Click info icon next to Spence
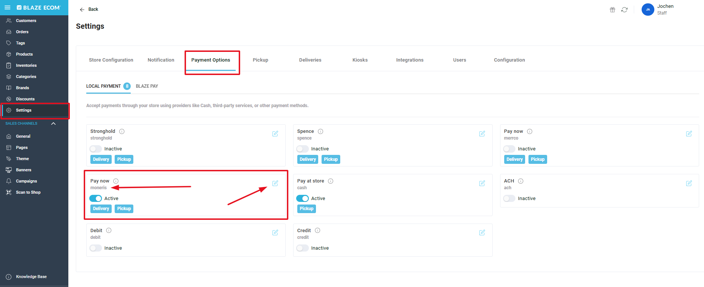This screenshot has width=704, height=287. (x=320, y=131)
